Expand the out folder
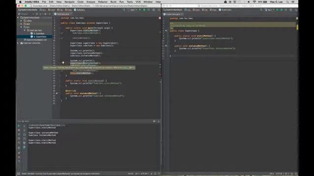This screenshot has height=176, width=314. click(21, 24)
